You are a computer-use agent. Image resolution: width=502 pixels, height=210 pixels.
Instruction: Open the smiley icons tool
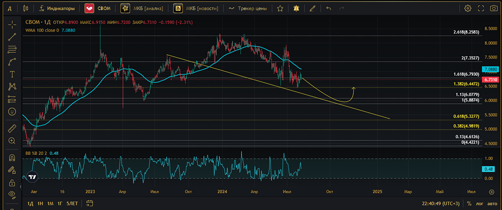pyautogui.click(x=12, y=112)
